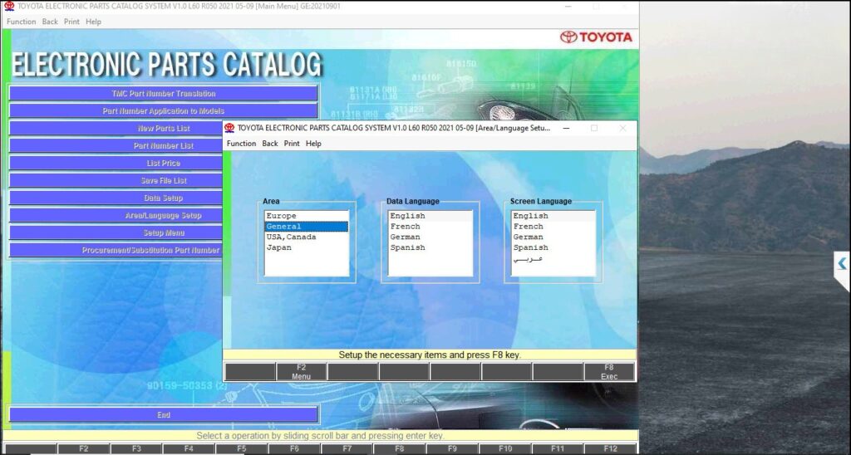Choose French as Data Language
The height and width of the screenshot is (455, 851).
pos(430,226)
